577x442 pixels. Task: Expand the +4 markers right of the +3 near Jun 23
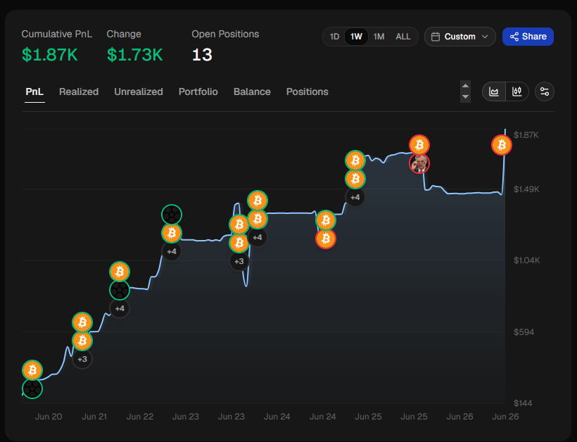point(258,237)
